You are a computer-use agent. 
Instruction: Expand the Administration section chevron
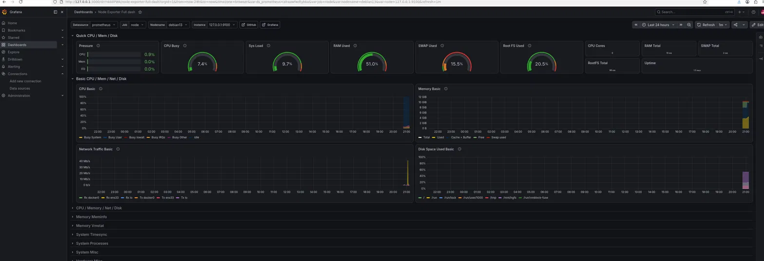tap(62, 96)
